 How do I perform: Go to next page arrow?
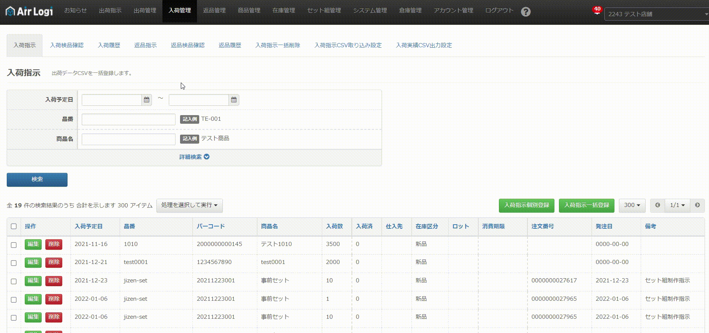tap(697, 205)
